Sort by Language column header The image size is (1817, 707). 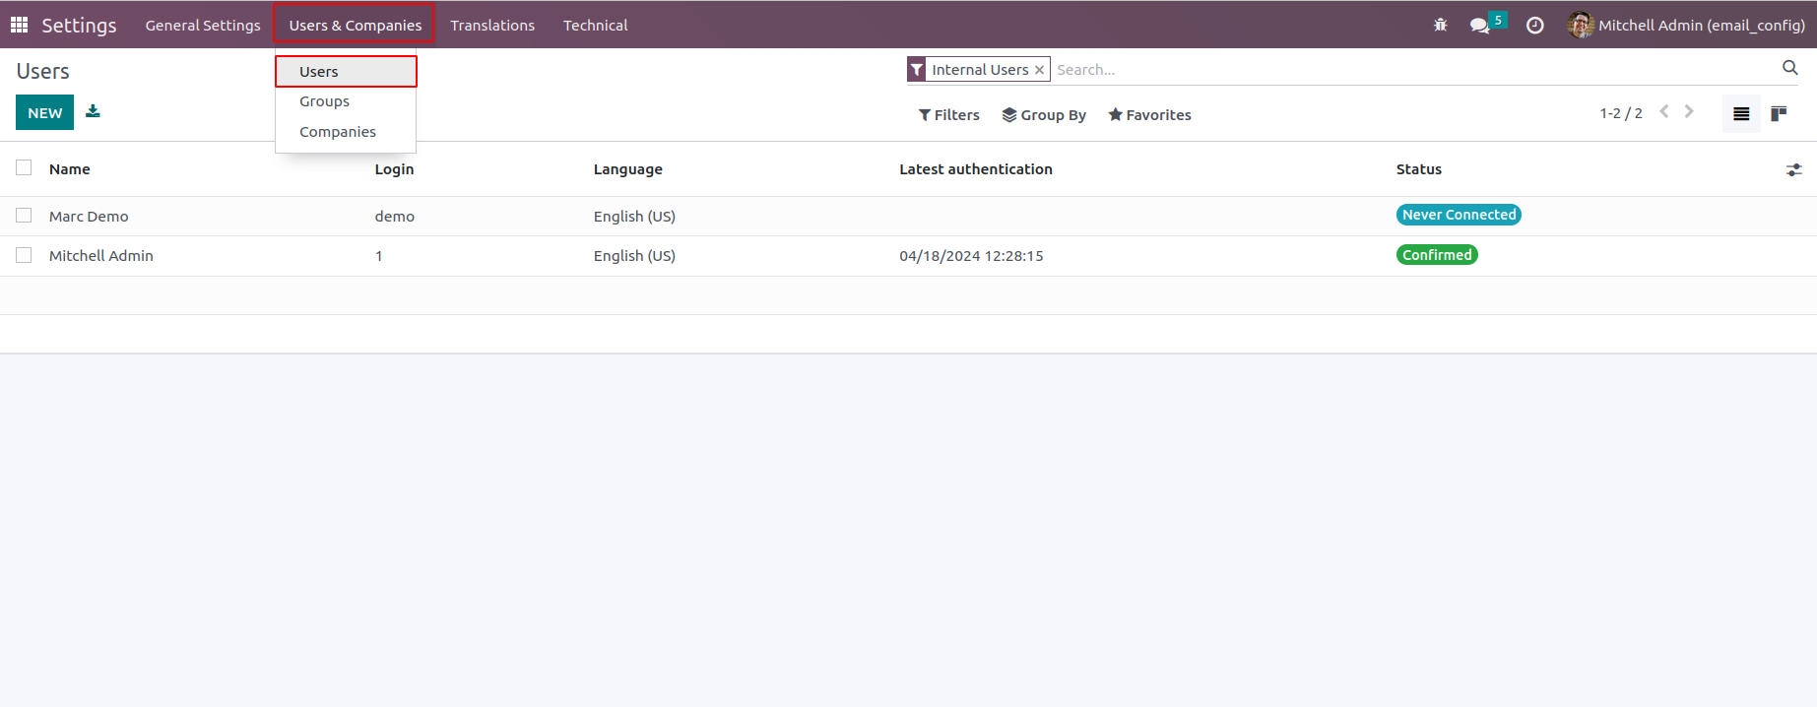[x=628, y=169]
